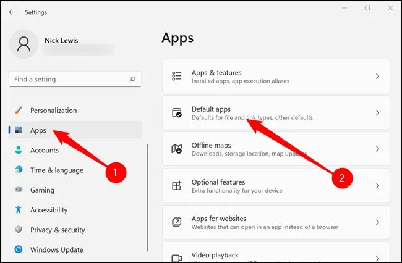Open Default apps via its chevron
Image resolution: width=402 pixels, height=263 pixels.
(377, 113)
